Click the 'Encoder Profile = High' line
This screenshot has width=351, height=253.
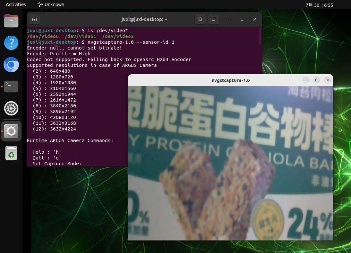pos(59,54)
